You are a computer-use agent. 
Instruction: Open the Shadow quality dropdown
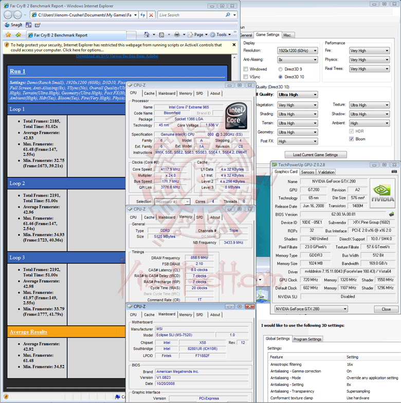point(369,114)
